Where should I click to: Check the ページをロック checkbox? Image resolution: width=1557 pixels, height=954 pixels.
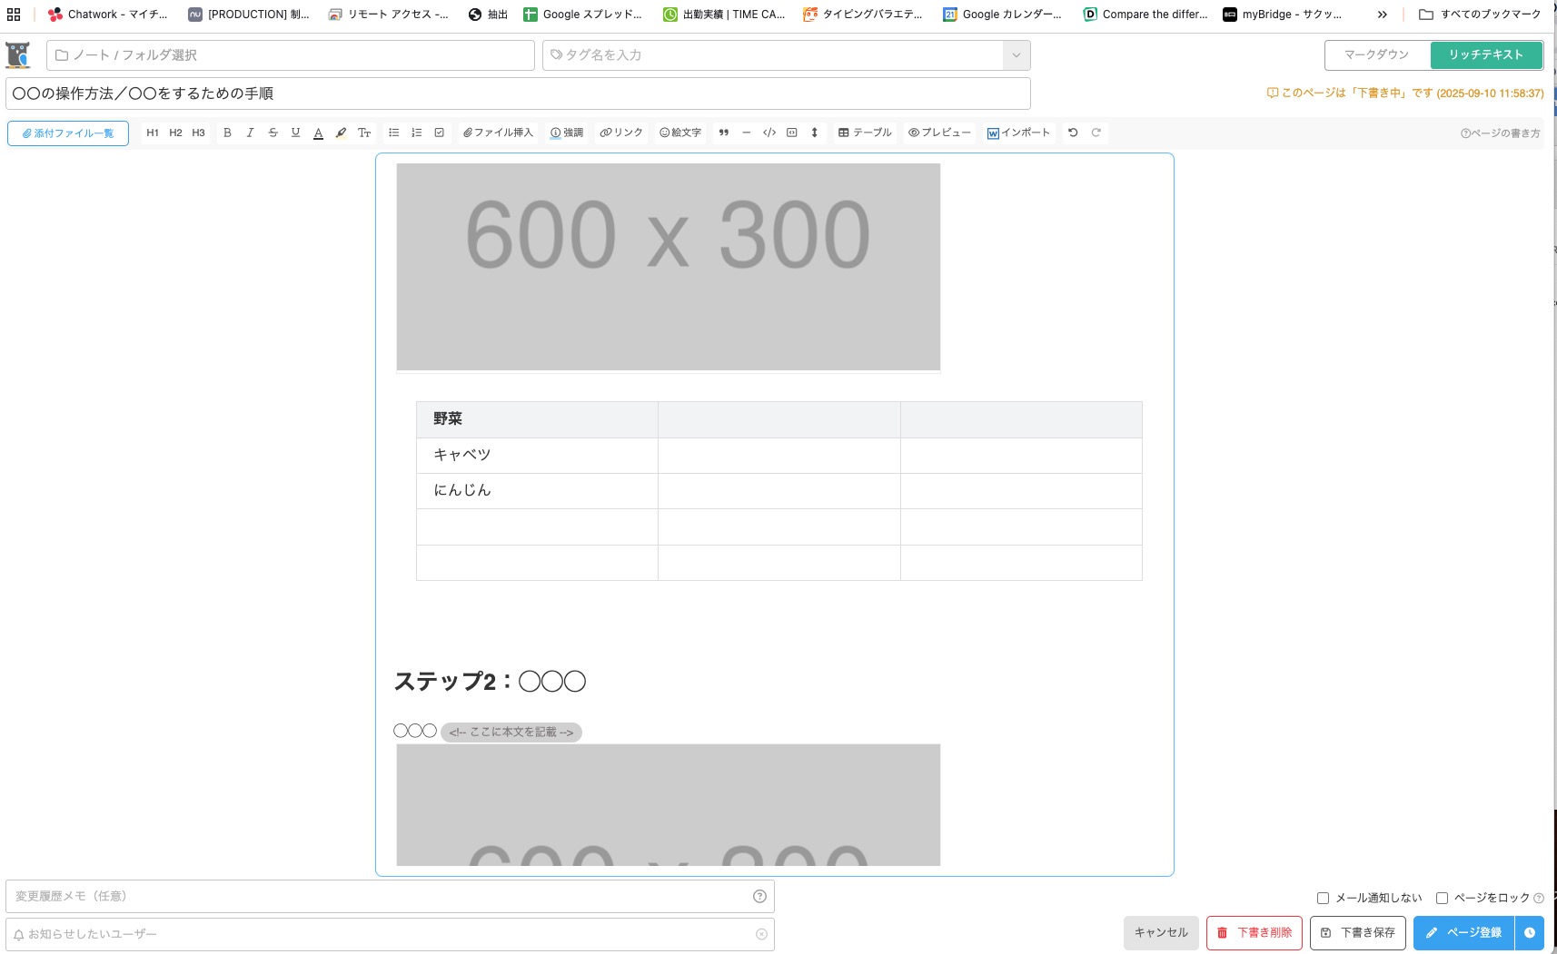1442,898
